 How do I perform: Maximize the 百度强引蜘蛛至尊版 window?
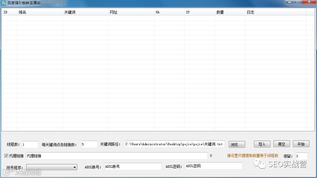pos(298,2)
